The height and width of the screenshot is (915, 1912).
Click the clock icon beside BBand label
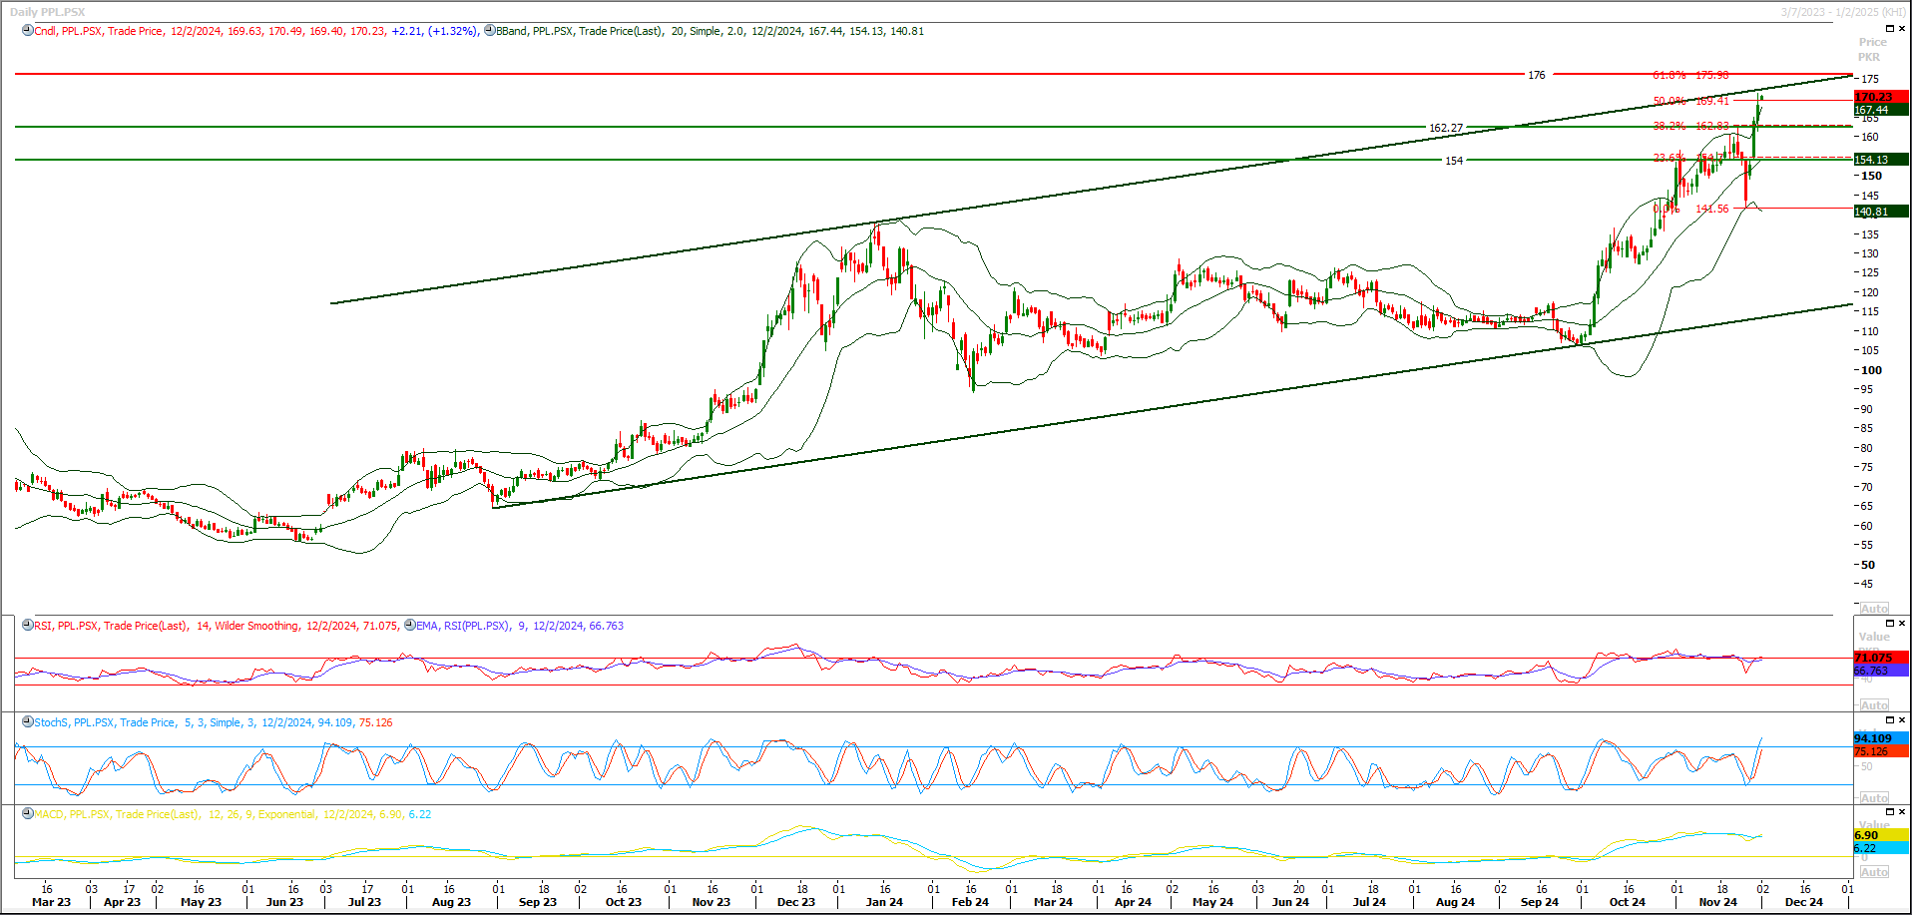(489, 31)
